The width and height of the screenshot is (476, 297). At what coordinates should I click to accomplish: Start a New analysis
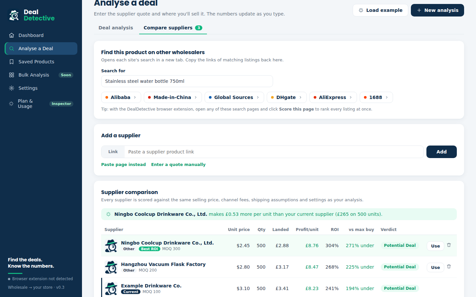tap(437, 10)
